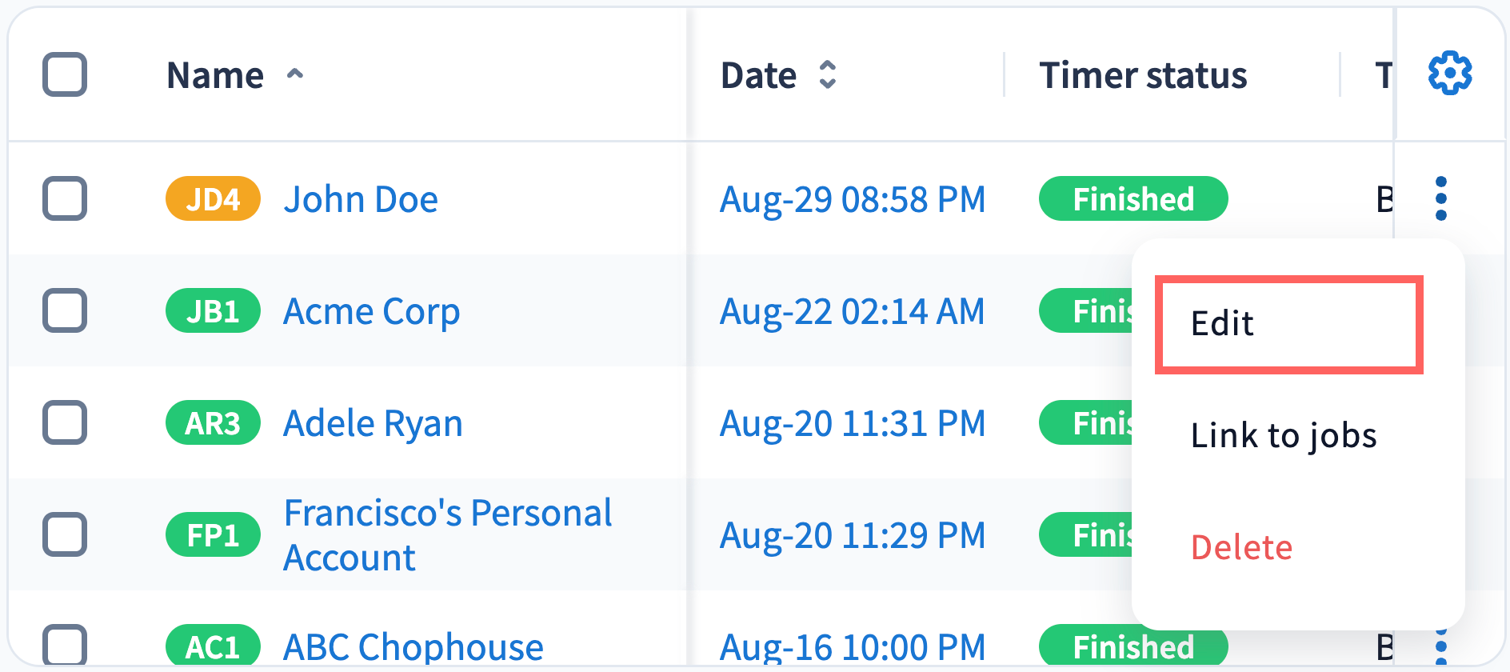Click the JD4 orange badge
Viewport: 1510px width, 672px height.
(x=213, y=198)
